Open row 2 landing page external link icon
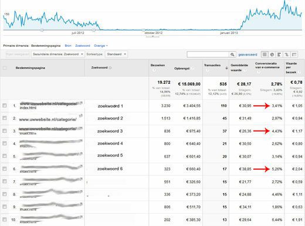 [x=80, y=116]
